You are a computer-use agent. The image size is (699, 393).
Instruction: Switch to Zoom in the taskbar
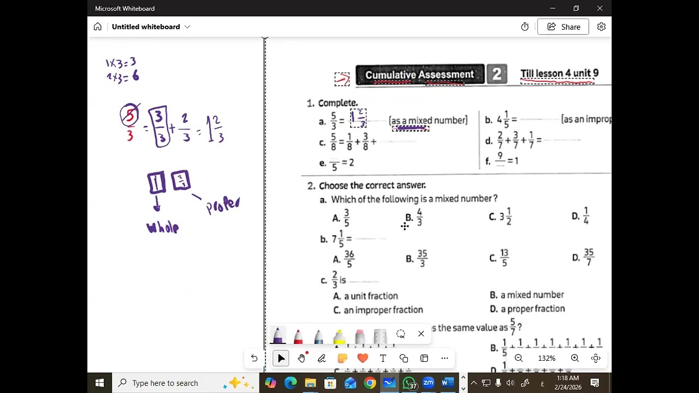pos(428,383)
